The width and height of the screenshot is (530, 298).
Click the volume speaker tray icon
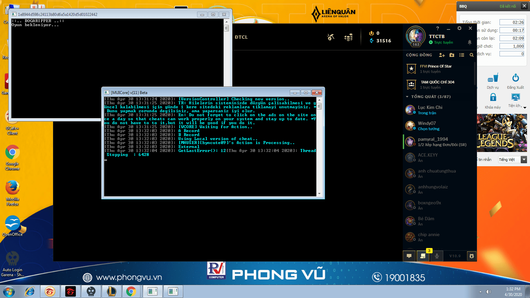pyautogui.click(x=488, y=292)
